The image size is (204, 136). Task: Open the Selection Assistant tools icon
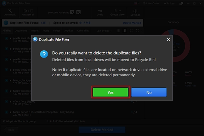coord(79,12)
